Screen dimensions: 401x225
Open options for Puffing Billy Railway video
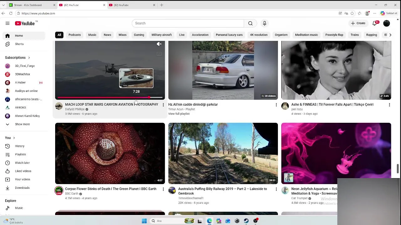[x=276, y=189]
